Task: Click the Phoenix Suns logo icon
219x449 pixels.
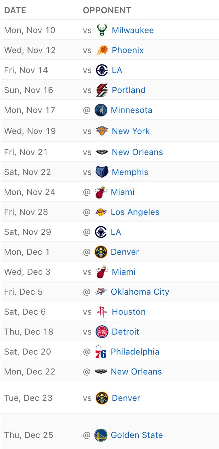Action: [102, 50]
